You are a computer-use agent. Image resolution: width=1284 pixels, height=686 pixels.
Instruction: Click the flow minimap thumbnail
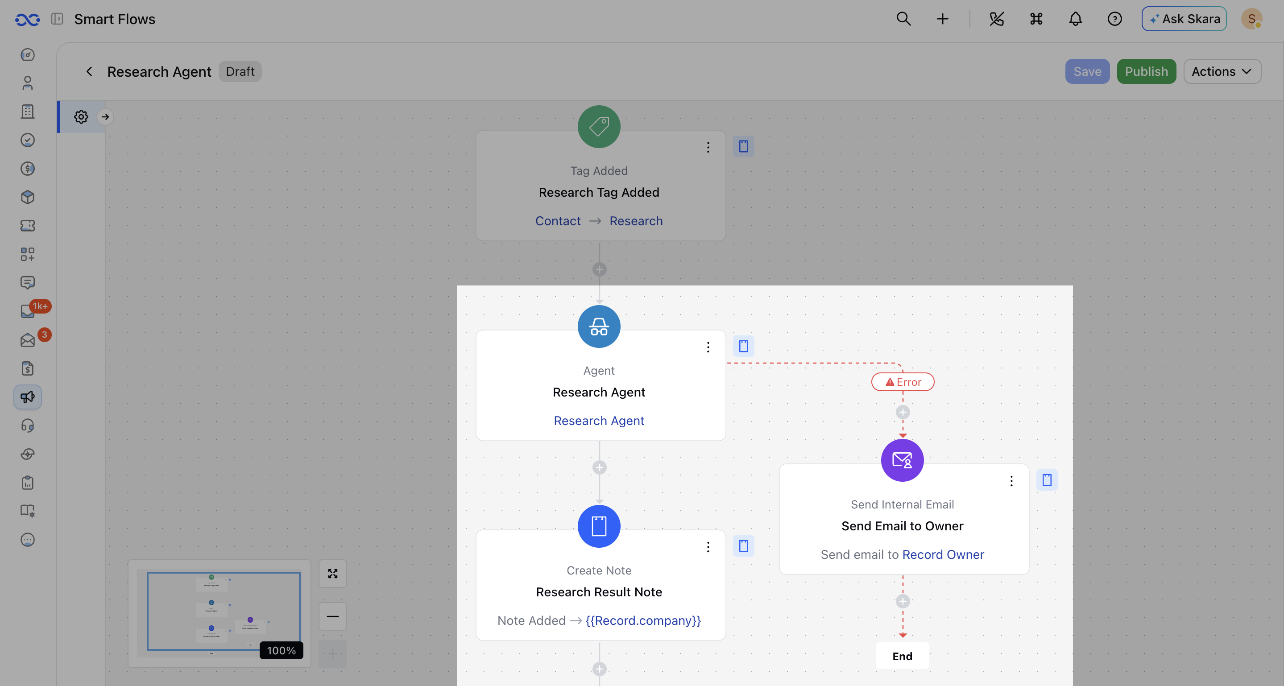220,613
